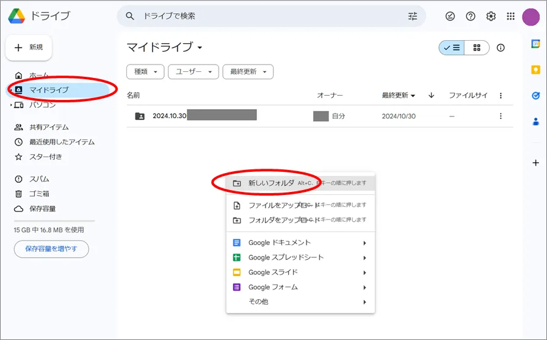Show details with the info icon

tap(501, 48)
